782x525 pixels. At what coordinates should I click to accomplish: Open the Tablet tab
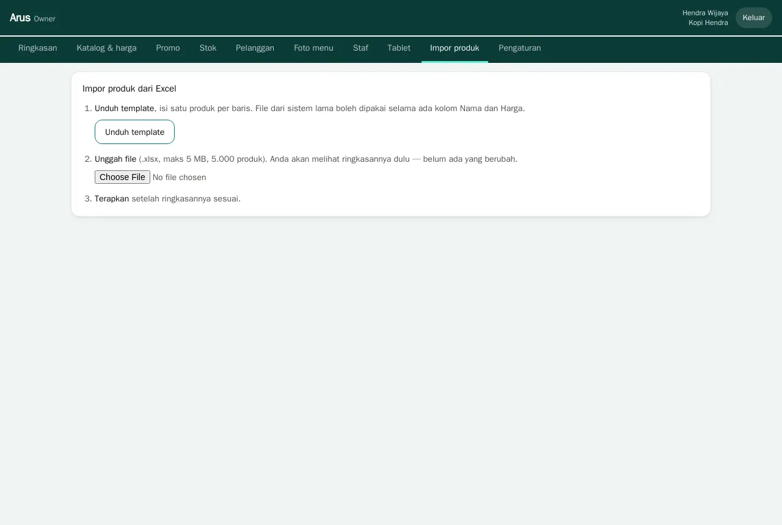[x=399, y=48]
